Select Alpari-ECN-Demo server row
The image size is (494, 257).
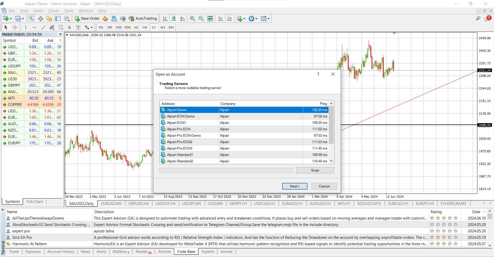[245, 116]
